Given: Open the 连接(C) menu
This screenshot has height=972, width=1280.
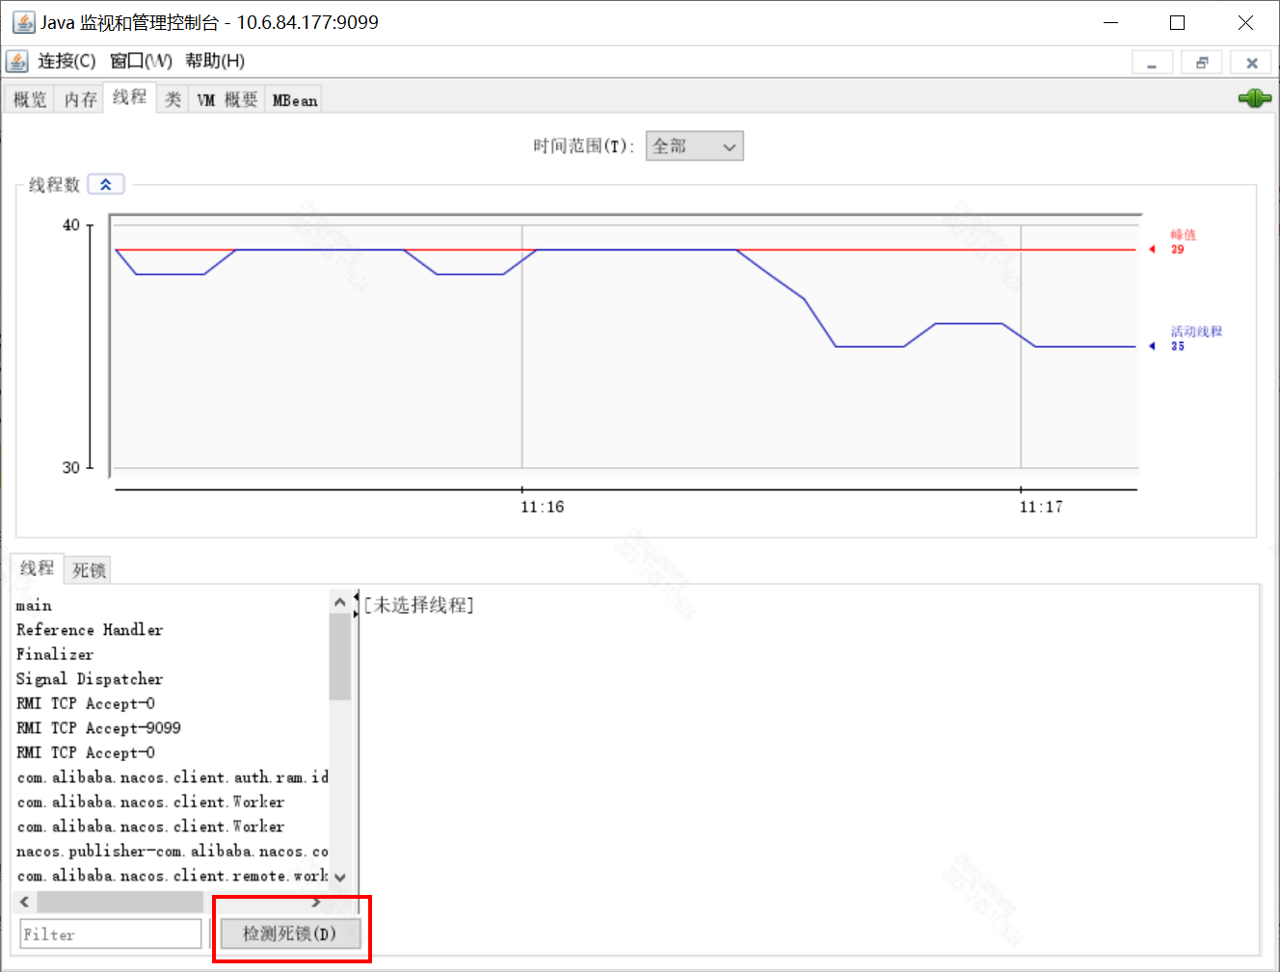Looking at the screenshot, I should point(67,62).
